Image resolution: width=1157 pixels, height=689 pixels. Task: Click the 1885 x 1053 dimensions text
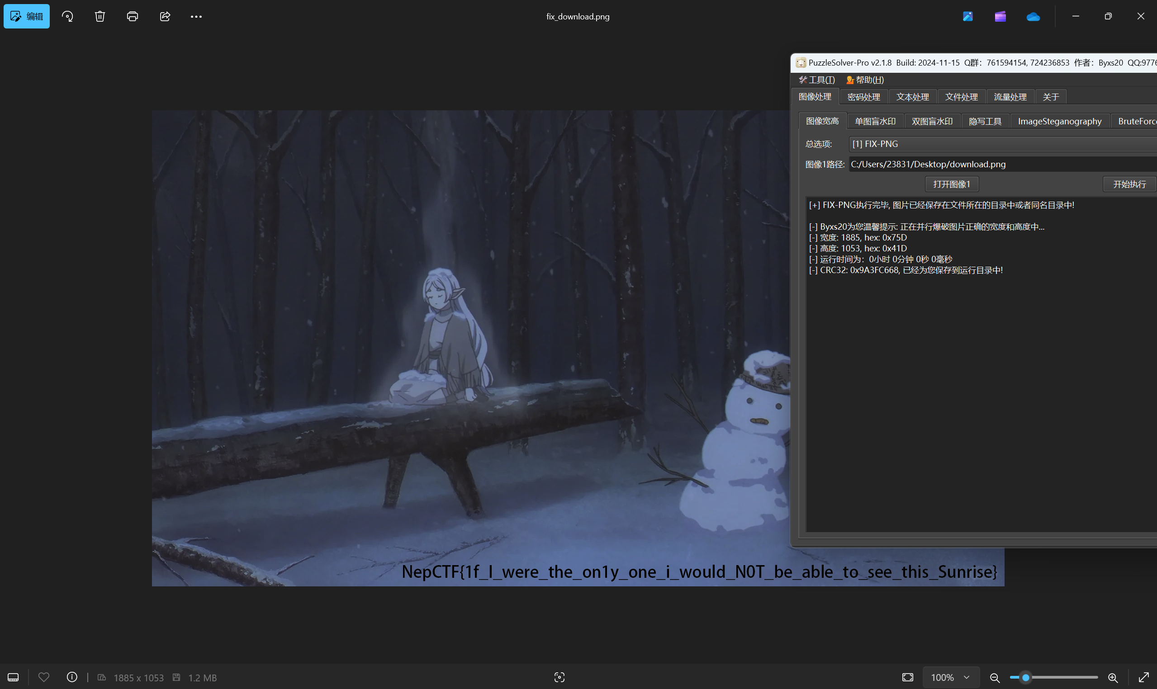(138, 678)
